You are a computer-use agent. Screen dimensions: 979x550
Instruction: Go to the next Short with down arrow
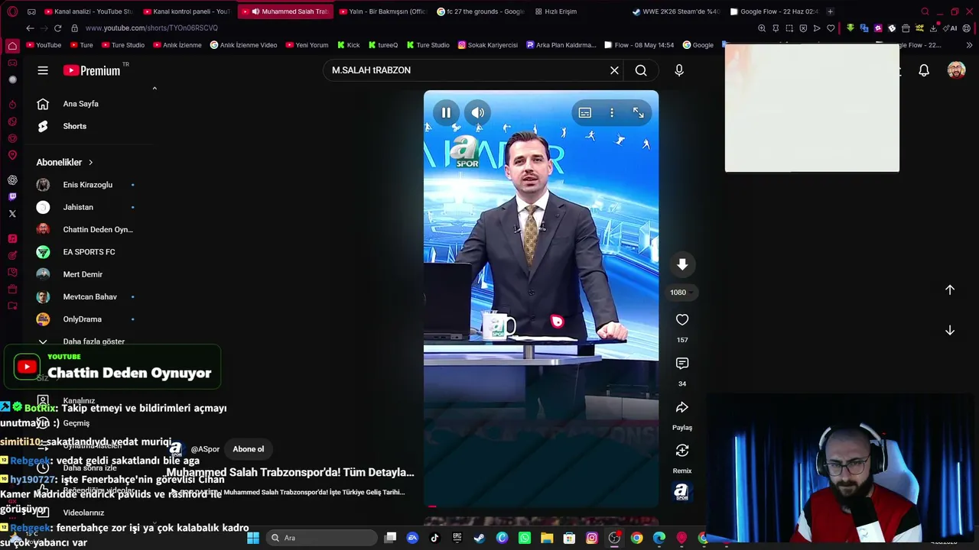coord(950,331)
